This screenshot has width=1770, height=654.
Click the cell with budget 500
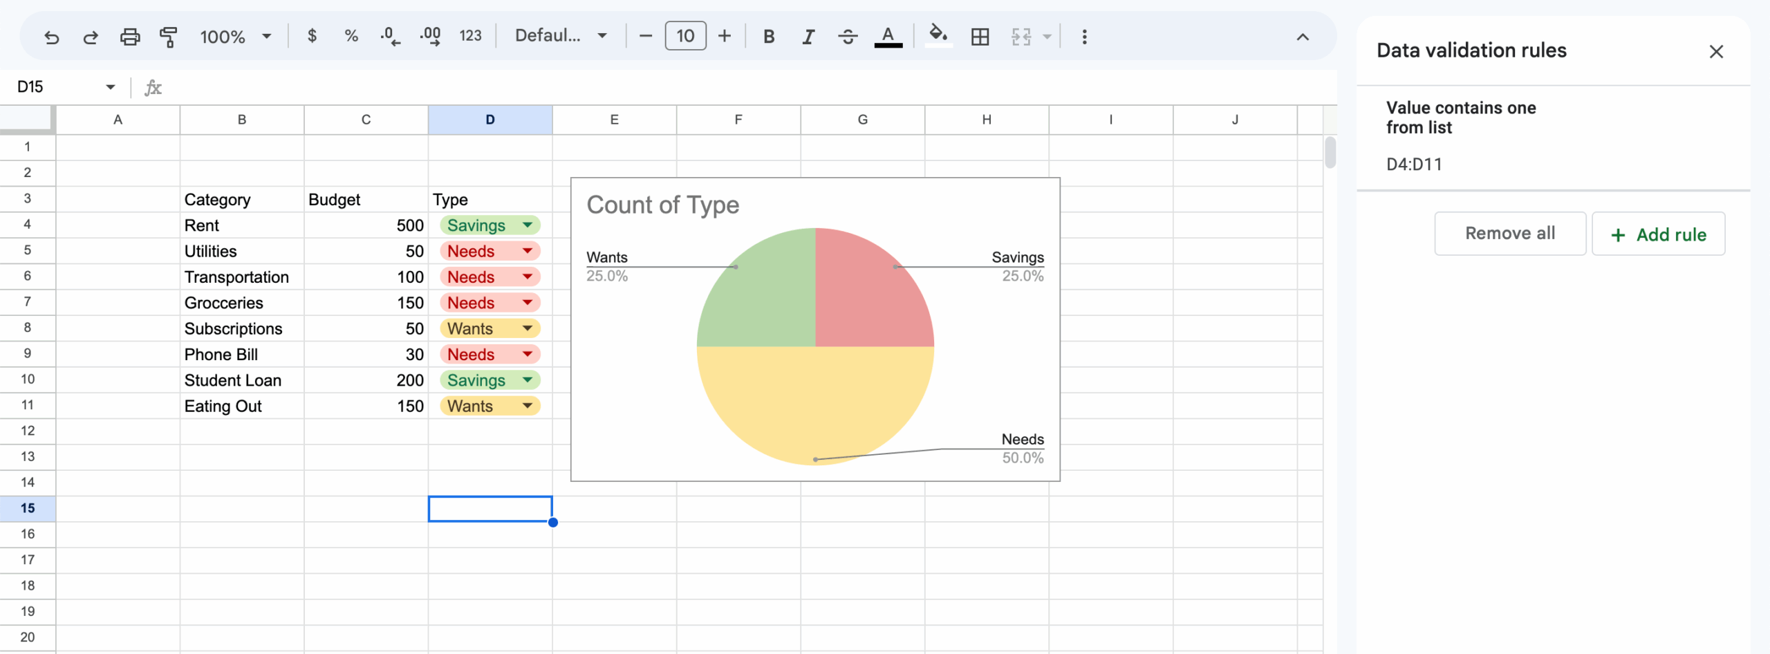366,225
